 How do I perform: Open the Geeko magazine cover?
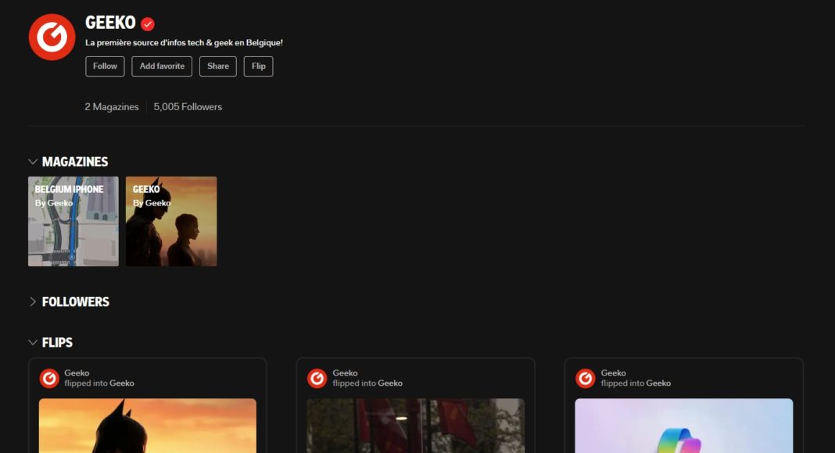[x=171, y=221]
